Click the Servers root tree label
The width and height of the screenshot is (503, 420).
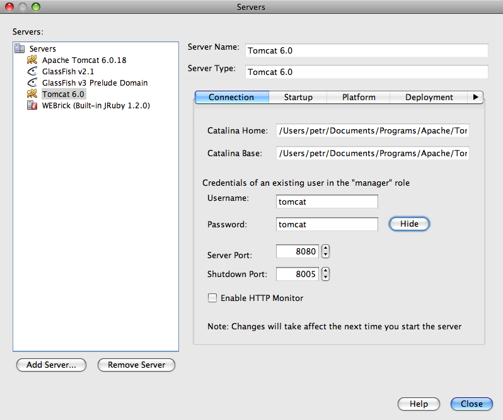point(42,48)
